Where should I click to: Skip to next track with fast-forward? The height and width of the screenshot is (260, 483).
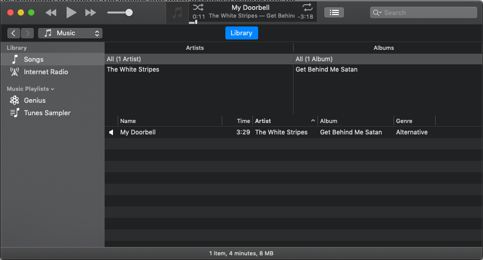(91, 12)
